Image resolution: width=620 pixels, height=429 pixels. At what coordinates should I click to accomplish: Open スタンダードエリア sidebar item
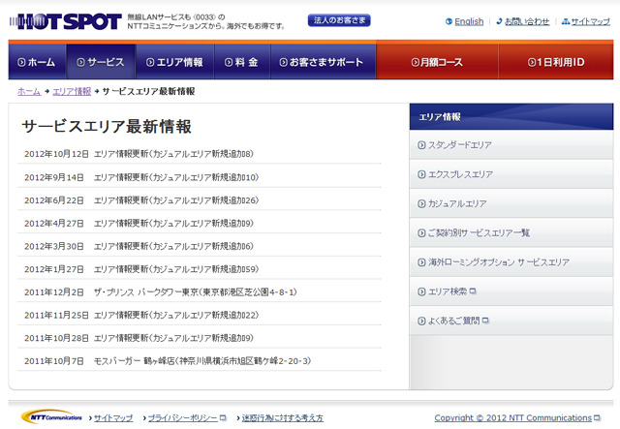tap(511, 144)
